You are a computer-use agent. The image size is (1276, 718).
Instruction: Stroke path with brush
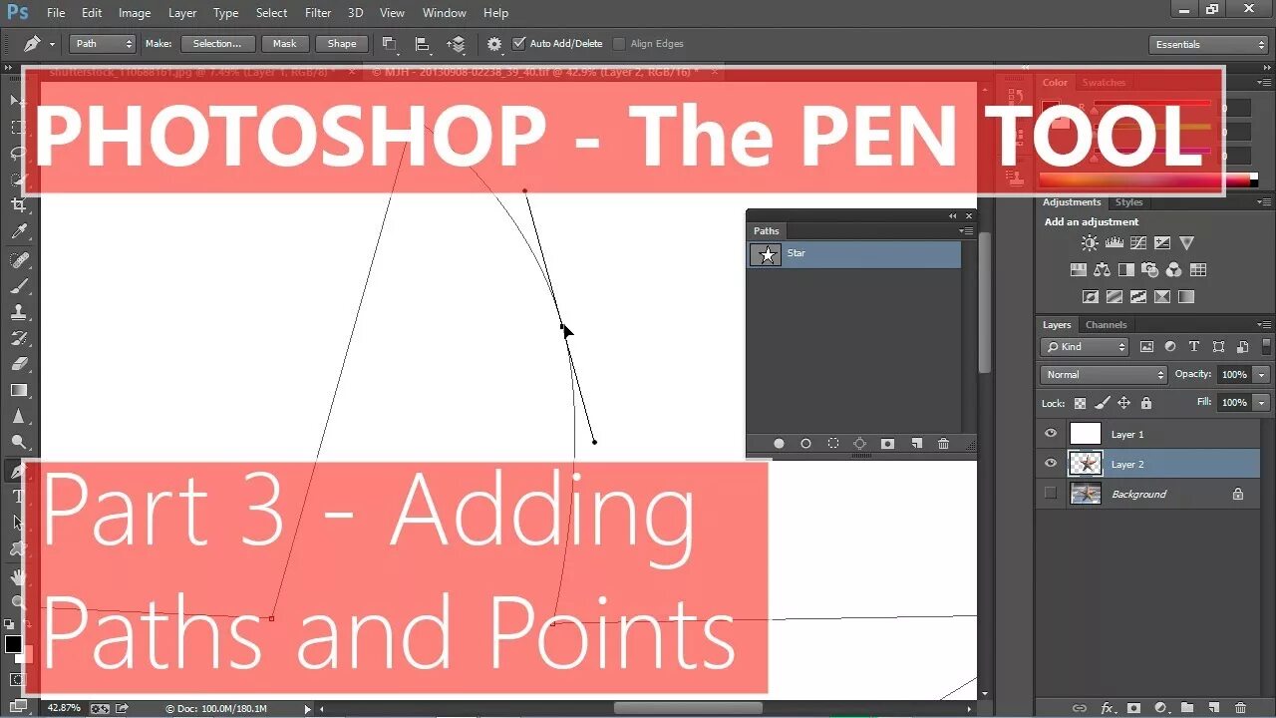pos(805,444)
